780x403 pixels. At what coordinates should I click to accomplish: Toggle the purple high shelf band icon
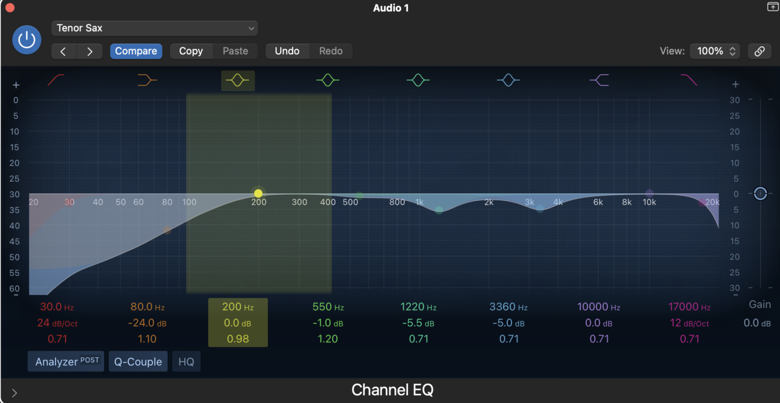point(599,81)
